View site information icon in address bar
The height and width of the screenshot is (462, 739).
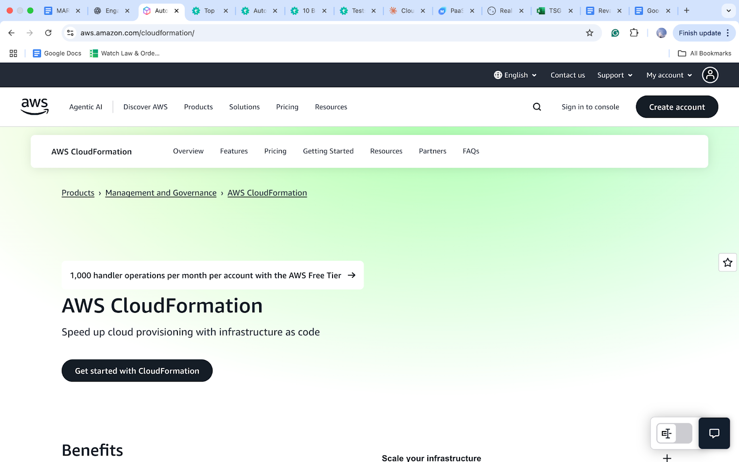[70, 33]
